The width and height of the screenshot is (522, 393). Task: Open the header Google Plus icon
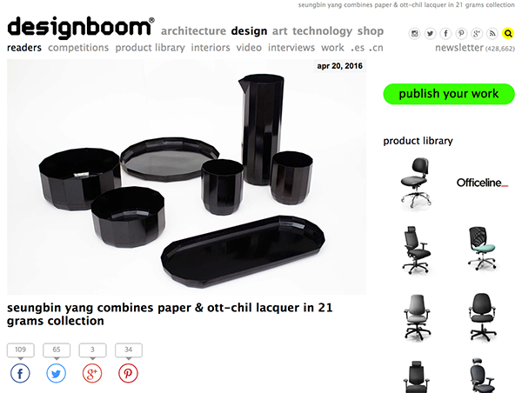(x=477, y=34)
